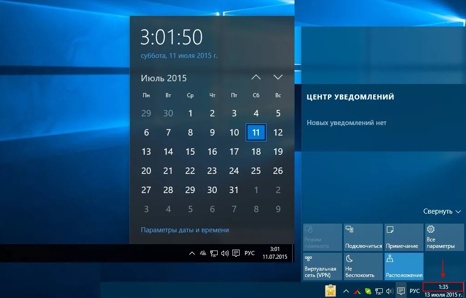Select day 15 in the calendar
This screenshot has height=298, width=466.
click(x=190, y=152)
